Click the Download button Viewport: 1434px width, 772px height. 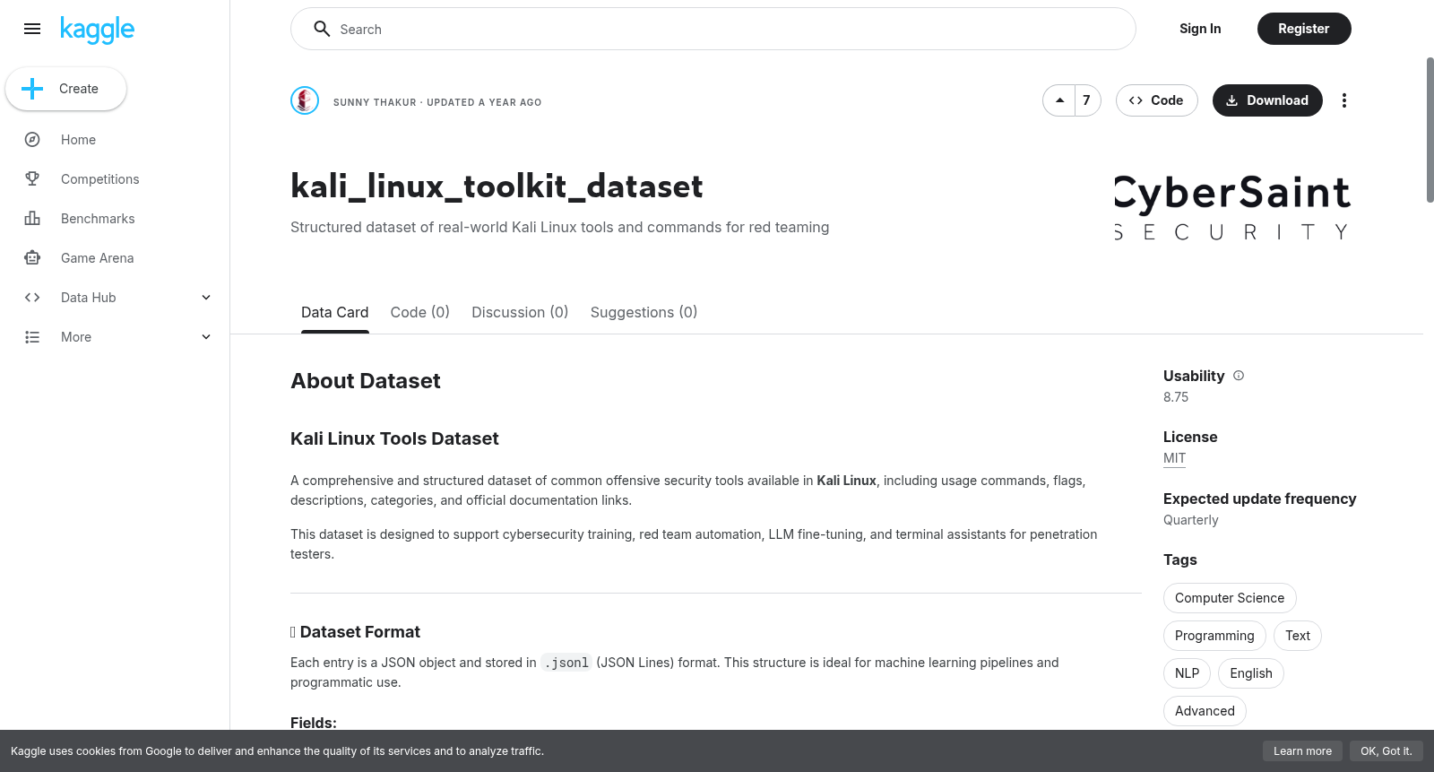[1267, 100]
